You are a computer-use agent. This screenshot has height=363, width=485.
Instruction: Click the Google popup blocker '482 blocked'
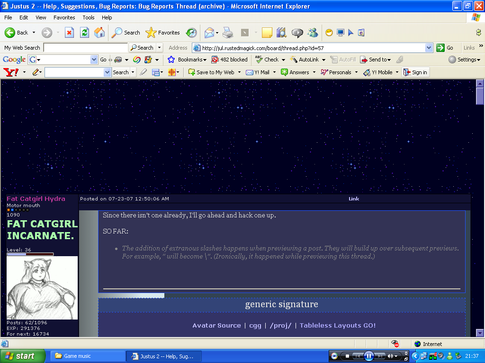coord(229,60)
